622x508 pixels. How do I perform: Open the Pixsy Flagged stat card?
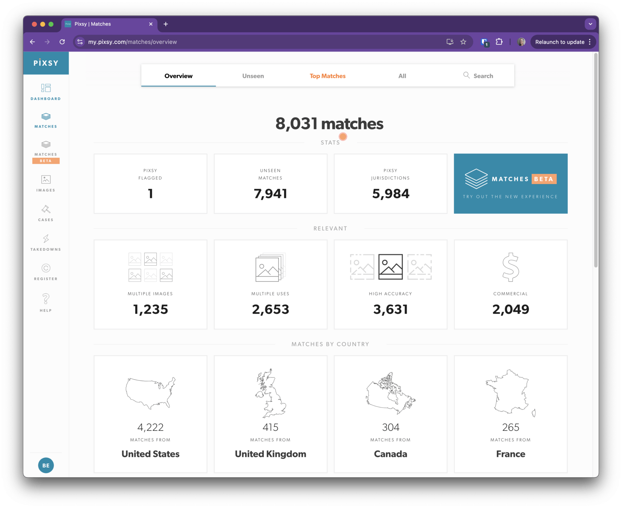click(150, 184)
